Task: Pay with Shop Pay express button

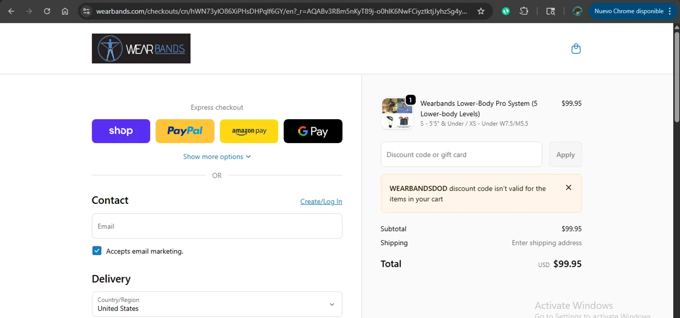Action: 121,131
